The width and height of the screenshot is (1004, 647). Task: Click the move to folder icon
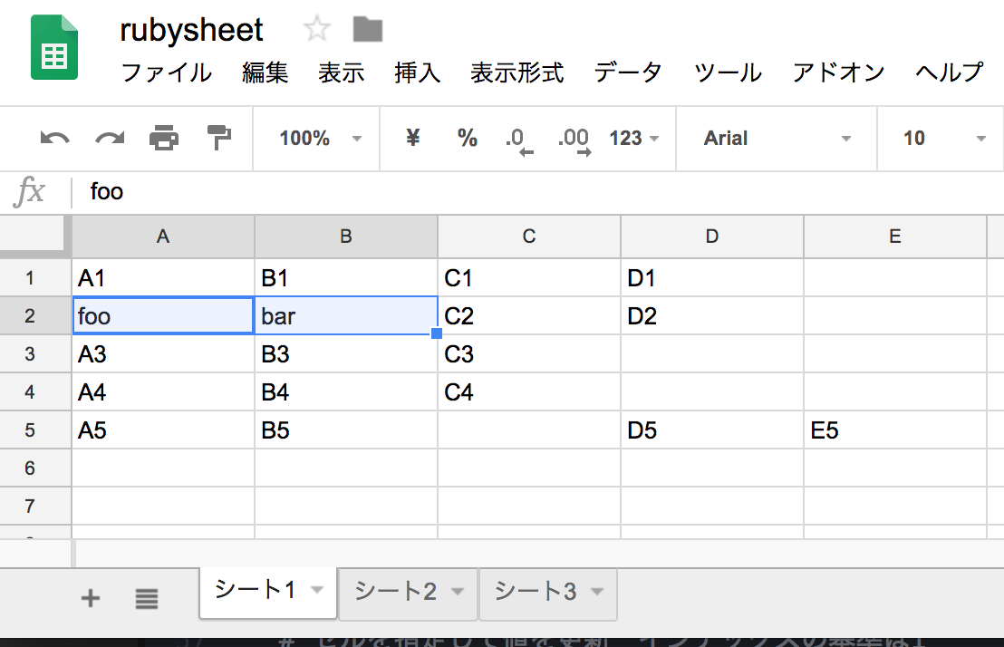tap(366, 29)
